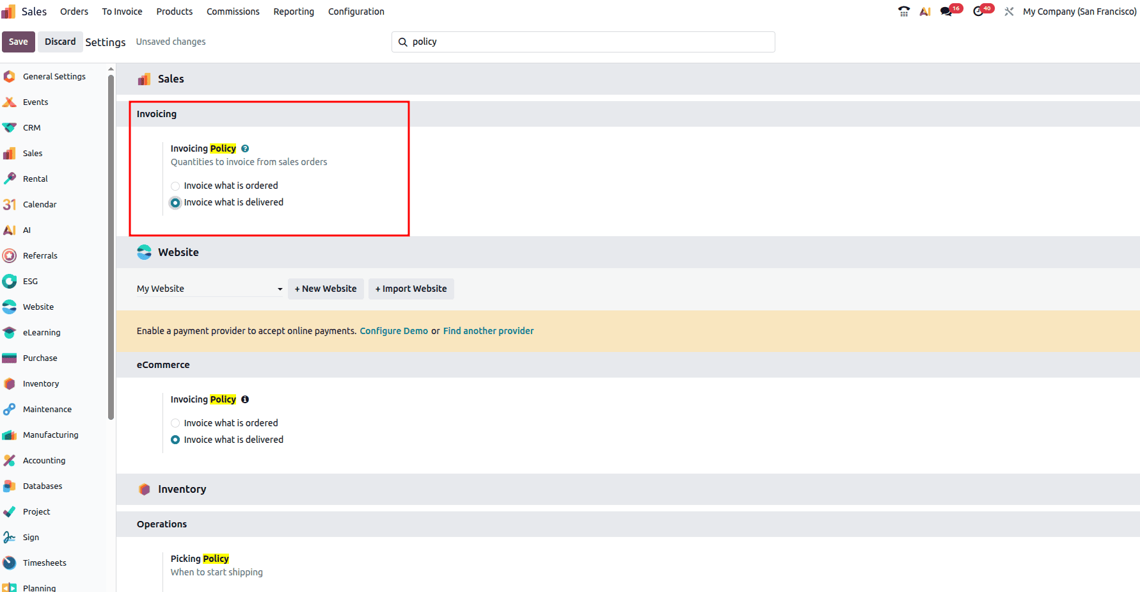Open the activities clock showing 40 items
1140x592 pixels.
979,11
